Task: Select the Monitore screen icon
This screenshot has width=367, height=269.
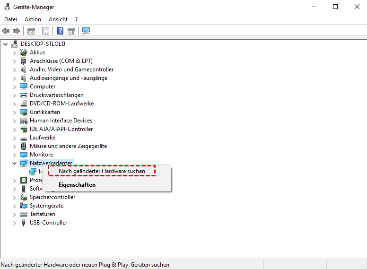Action: click(23, 155)
